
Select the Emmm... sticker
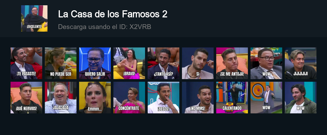click(95, 98)
